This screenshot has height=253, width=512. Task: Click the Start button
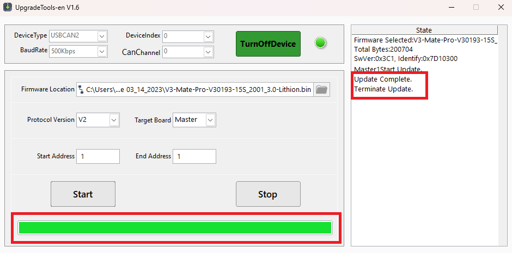pos(83,194)
